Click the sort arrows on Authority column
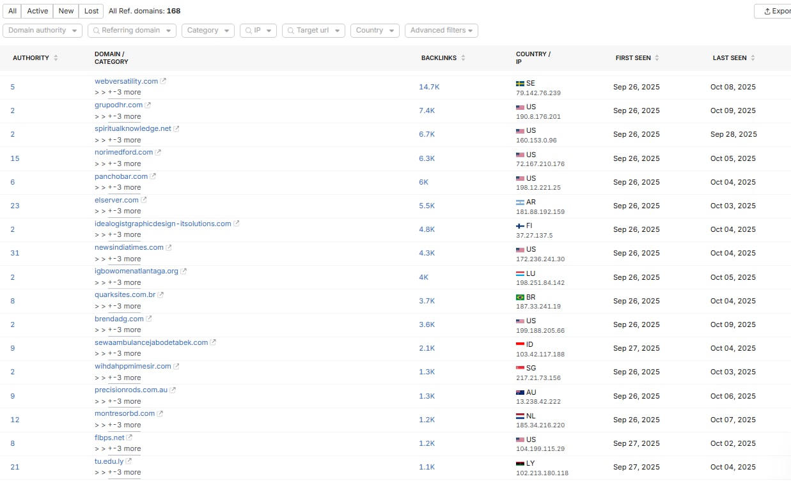 pos(56,58)
